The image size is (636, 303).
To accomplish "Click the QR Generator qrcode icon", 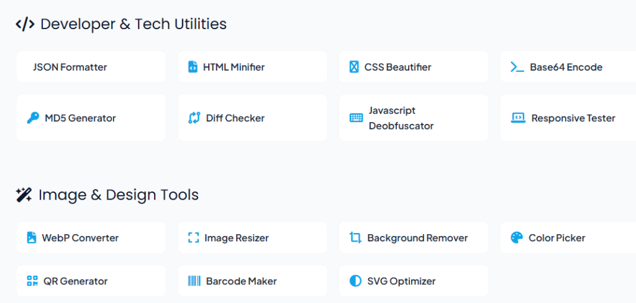I will click(x=32, y=281).
